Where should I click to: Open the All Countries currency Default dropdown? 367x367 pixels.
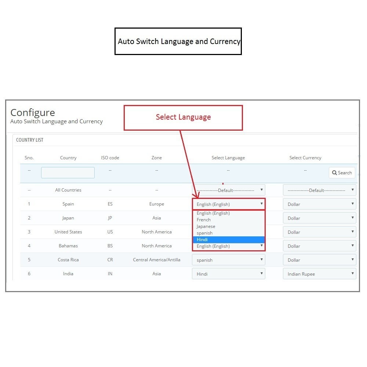[320, 190]
